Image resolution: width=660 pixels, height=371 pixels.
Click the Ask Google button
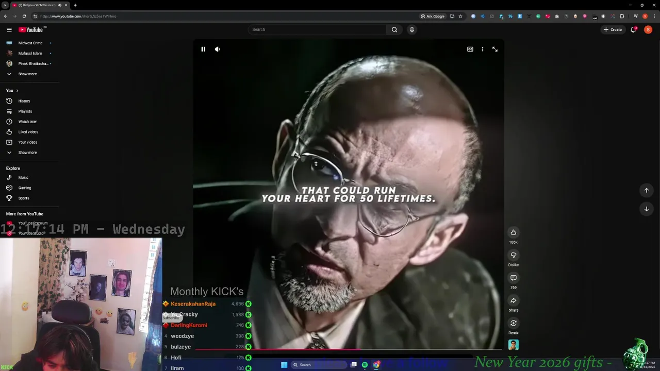click(x=433, y=16)
